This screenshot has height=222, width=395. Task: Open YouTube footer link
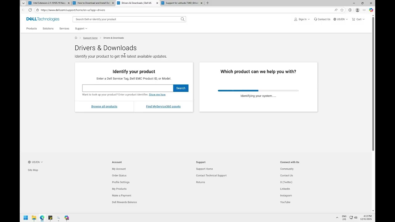(285, 202)
